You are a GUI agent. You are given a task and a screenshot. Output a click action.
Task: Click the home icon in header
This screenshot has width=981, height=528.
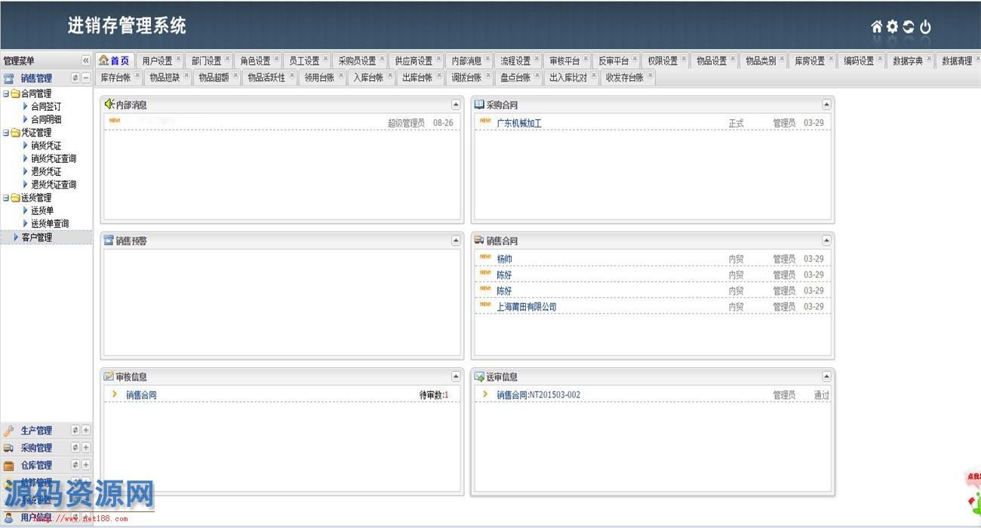(876, 27)
